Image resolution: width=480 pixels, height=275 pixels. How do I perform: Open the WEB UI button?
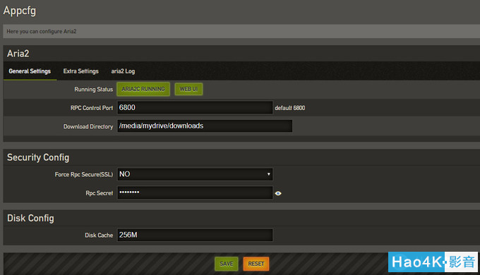[188, 89]
